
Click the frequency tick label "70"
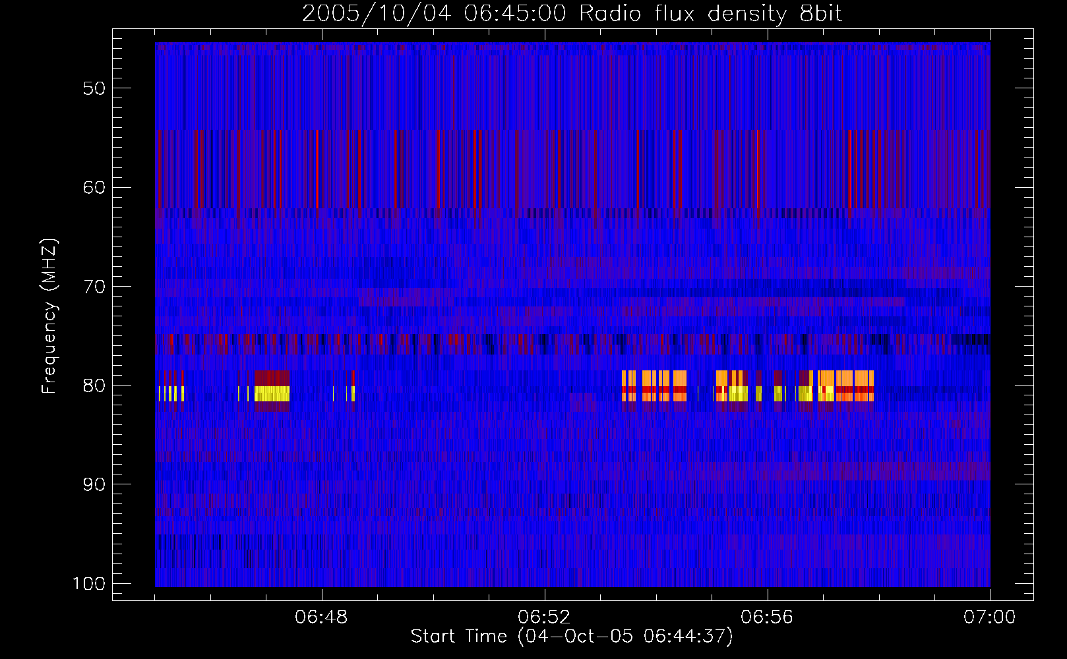(x=94, y=287)
